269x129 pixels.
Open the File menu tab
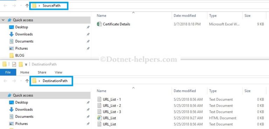(x=8, y=72)
